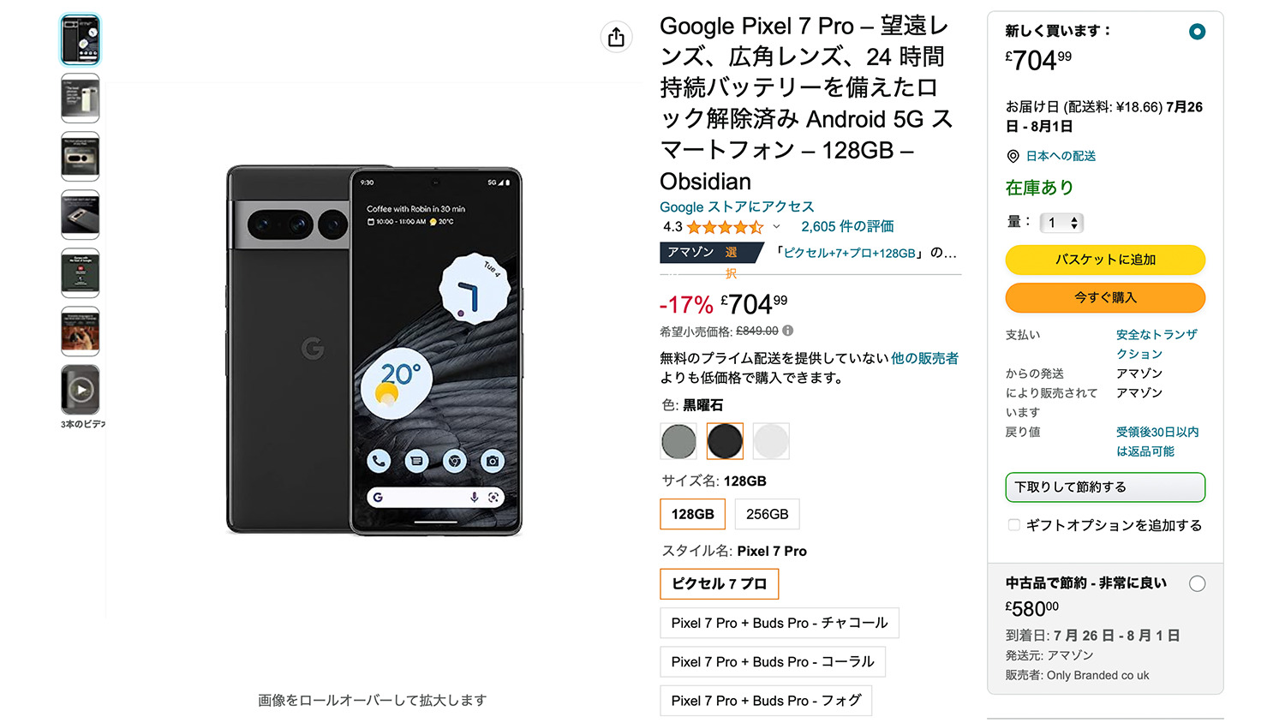Viewport: 1285px width, 723px height.
Task: Add the item to basket
Action: (x=1105, y=260)
